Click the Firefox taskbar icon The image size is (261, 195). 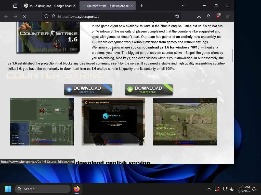click(x=76, y=189)
